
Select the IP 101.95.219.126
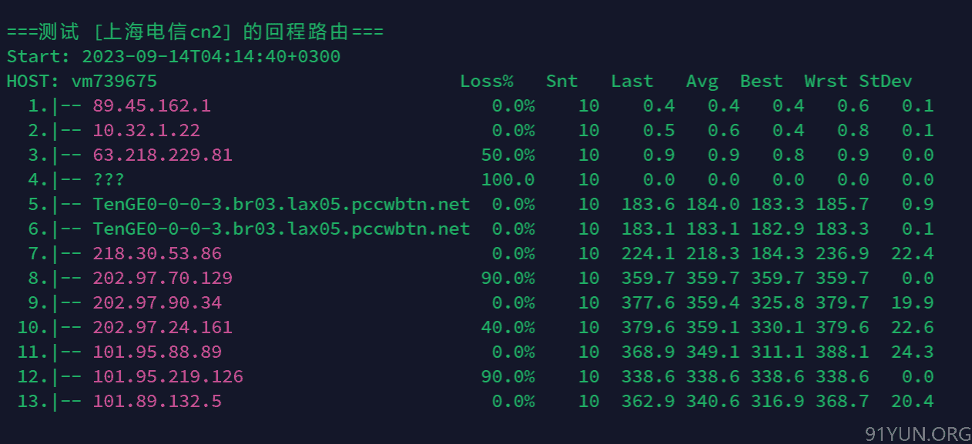coord(168,376)
